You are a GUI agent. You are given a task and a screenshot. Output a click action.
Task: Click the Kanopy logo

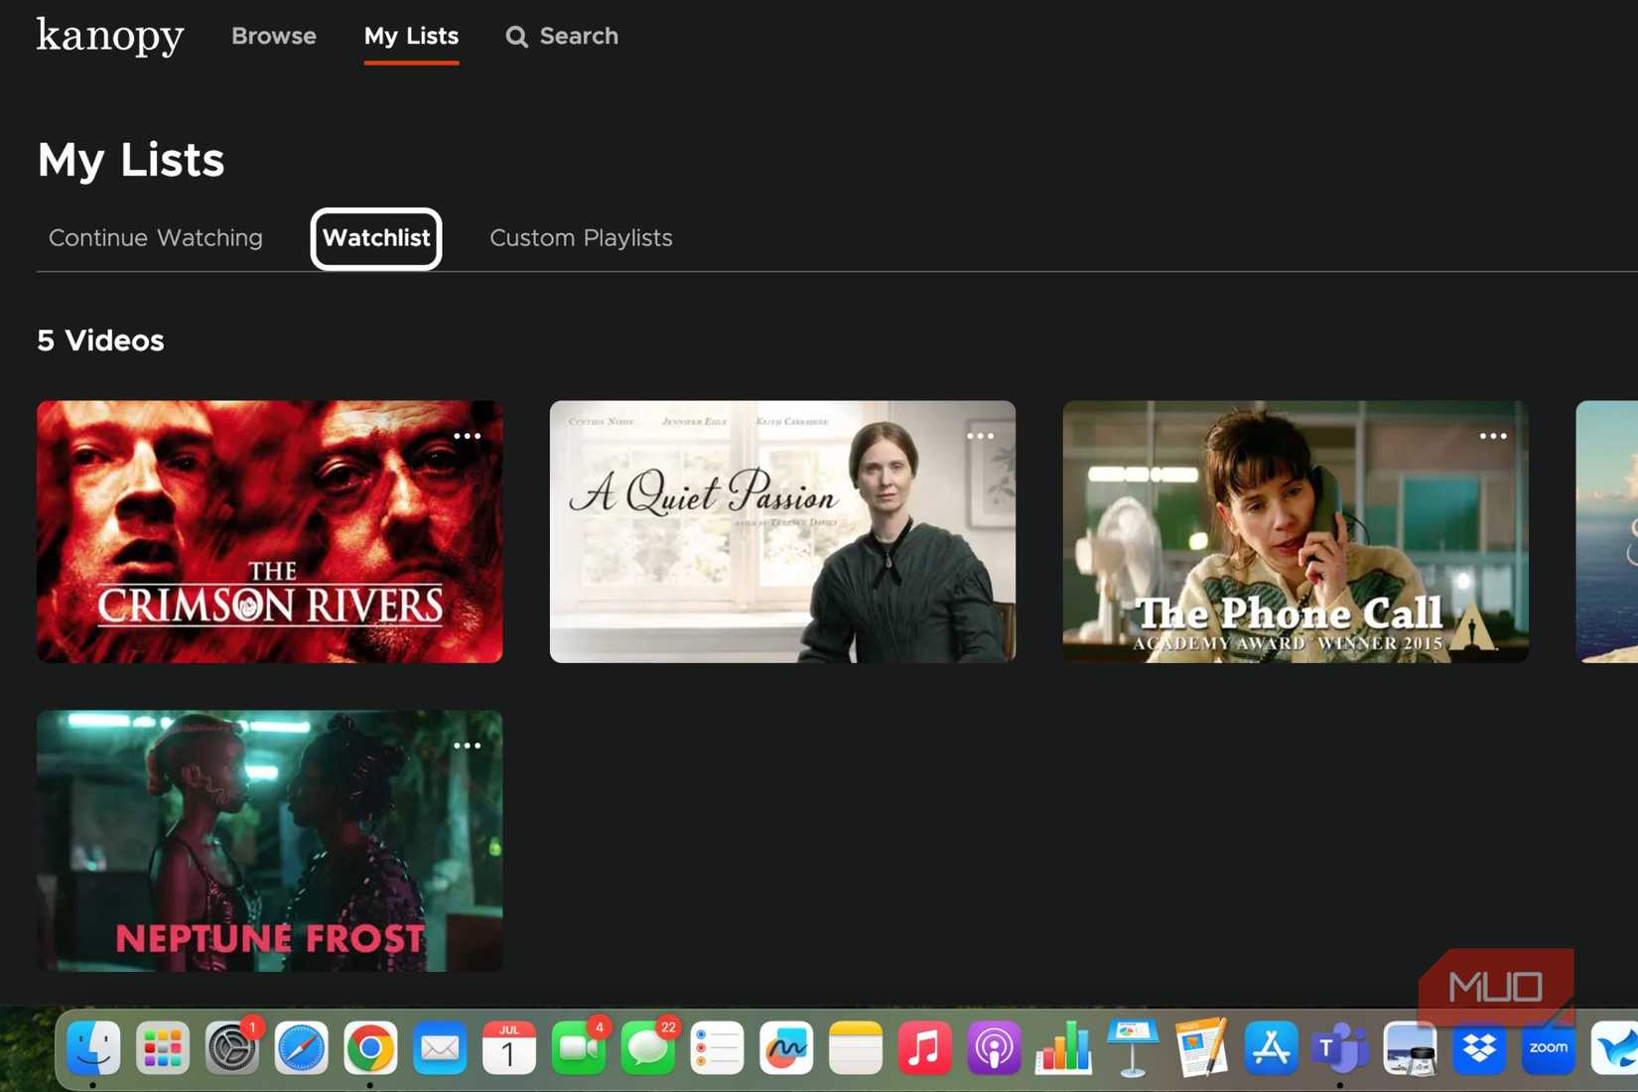pyautogui.click(x=110, y=37)
